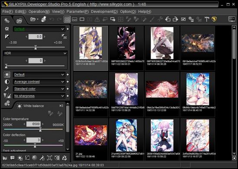Select the thumbnail named 21.jpg

90,140
